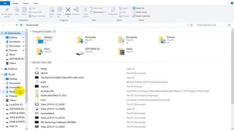Image resolution: width=234 pixels, height=131 pixels.
Task: Click the Cut scissors command
Action: (x=32, y=8)
